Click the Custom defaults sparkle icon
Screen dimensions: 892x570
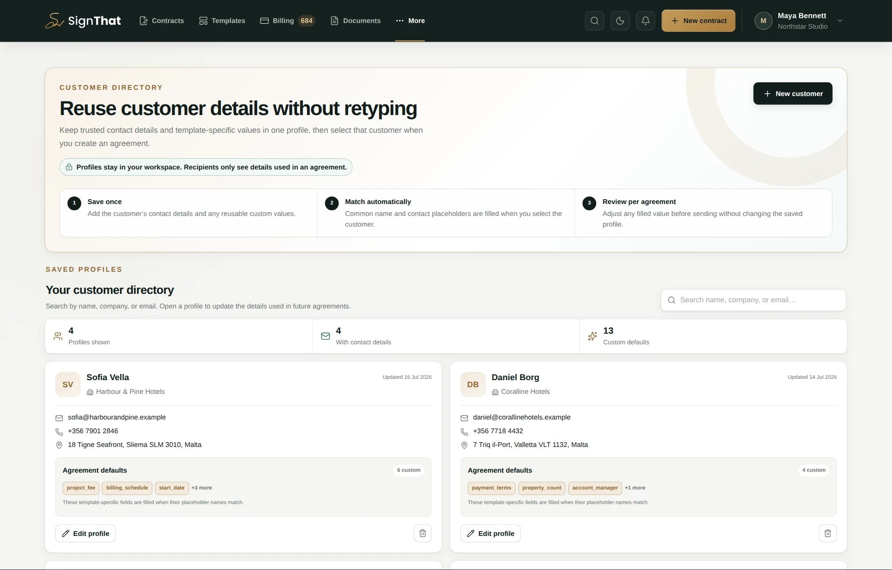pyautogui.click(x=592, y=336)
